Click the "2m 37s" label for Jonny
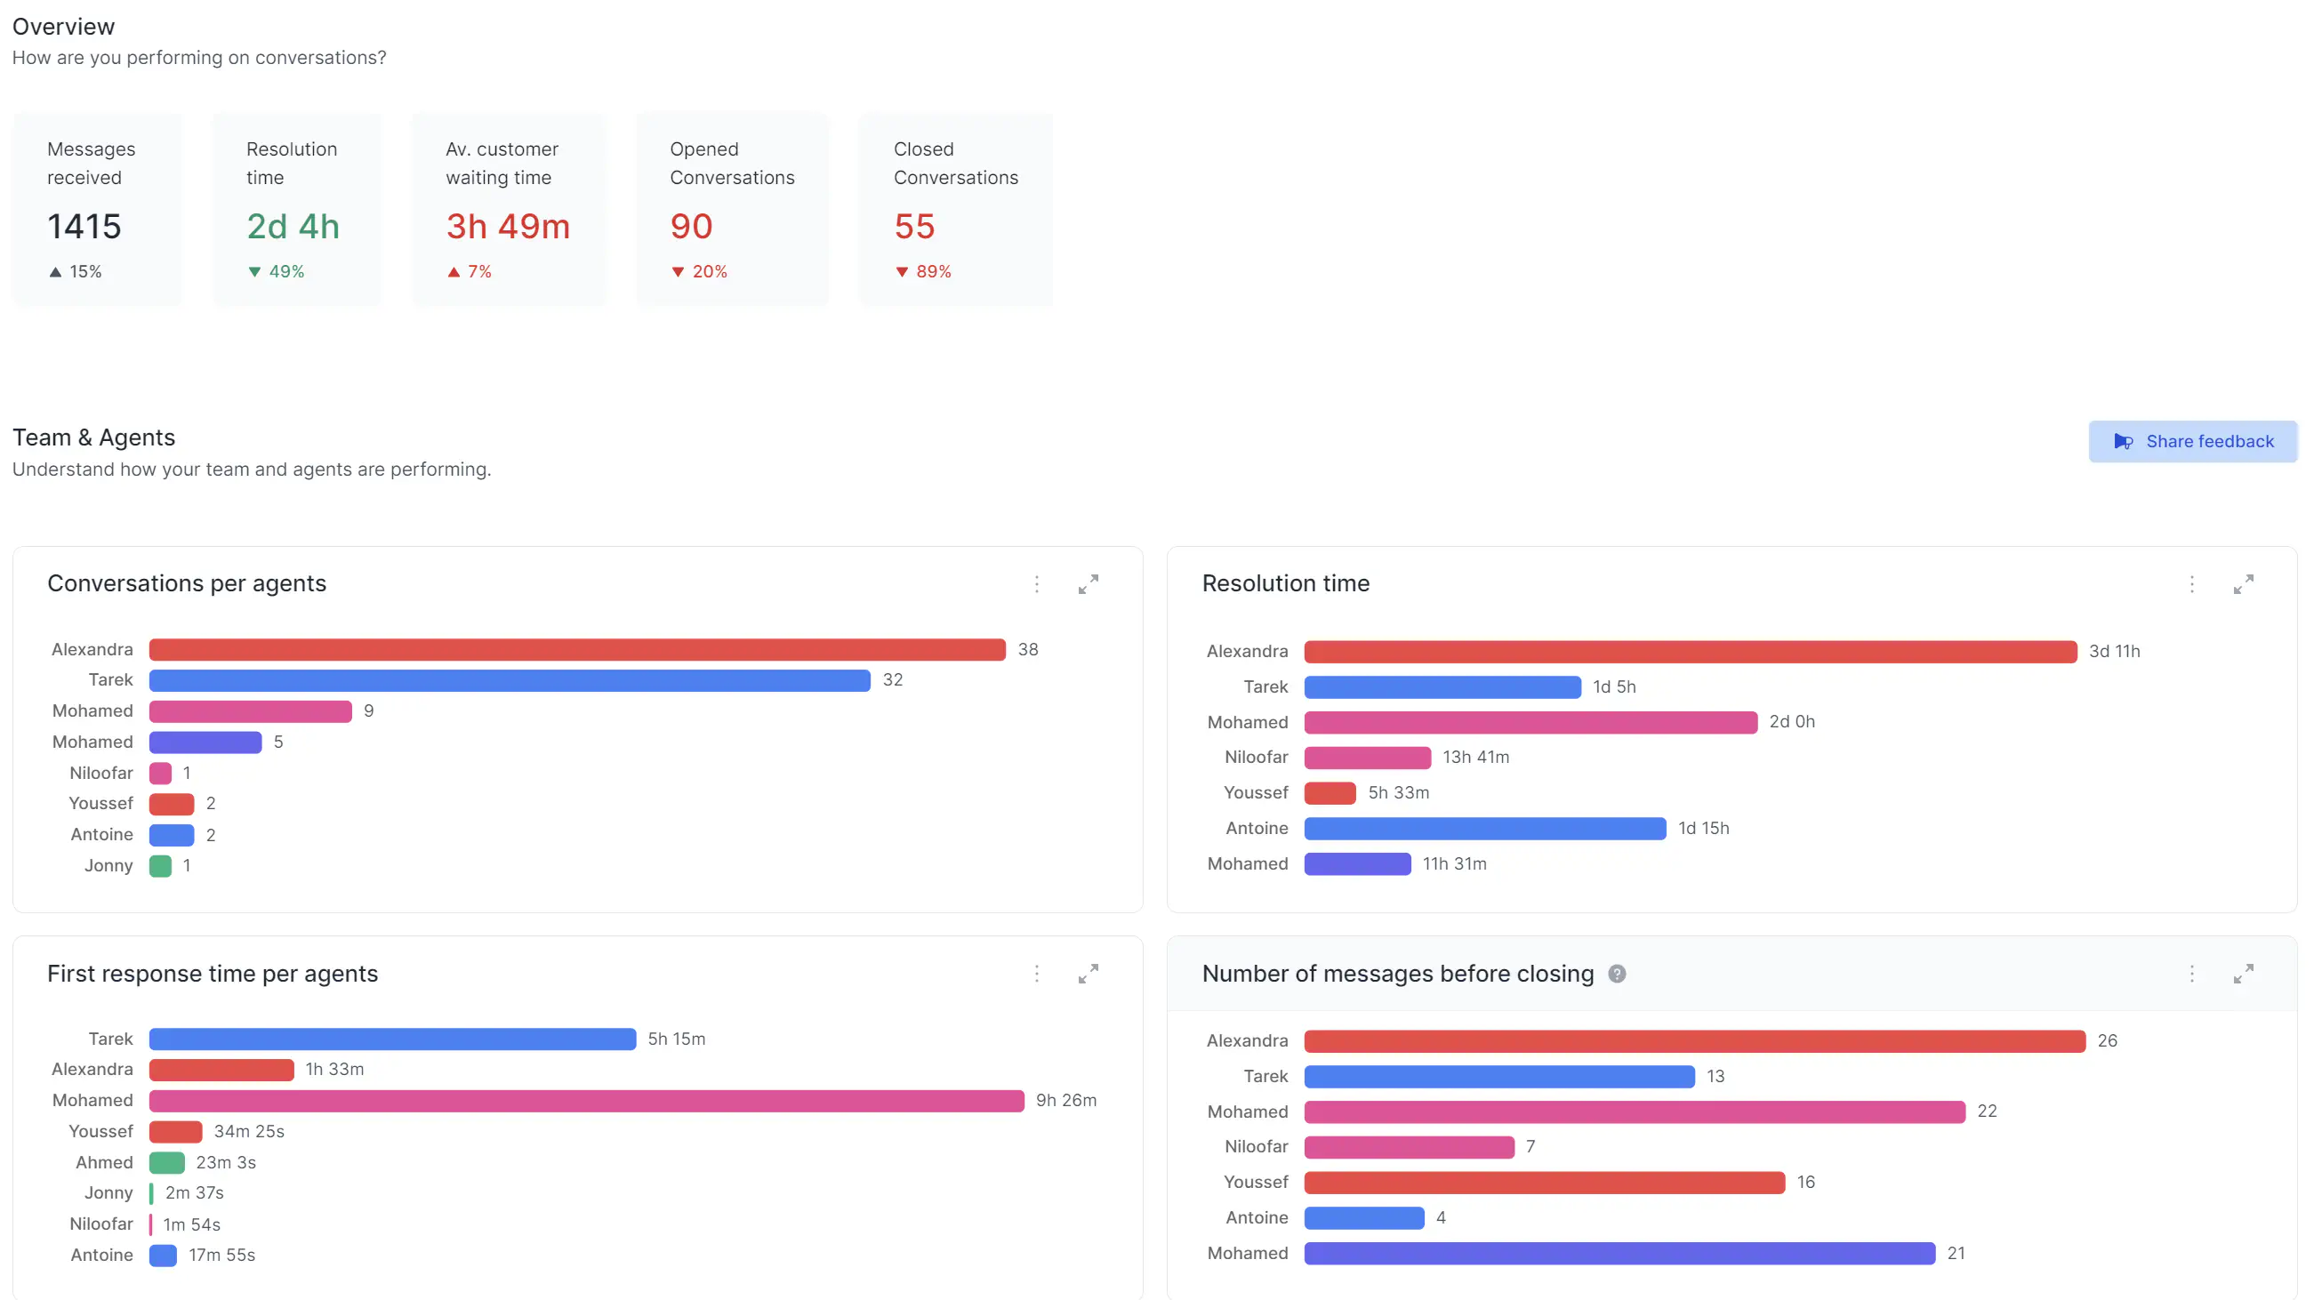The width and height of the screenshot is (2314, 1300). 194,1193
